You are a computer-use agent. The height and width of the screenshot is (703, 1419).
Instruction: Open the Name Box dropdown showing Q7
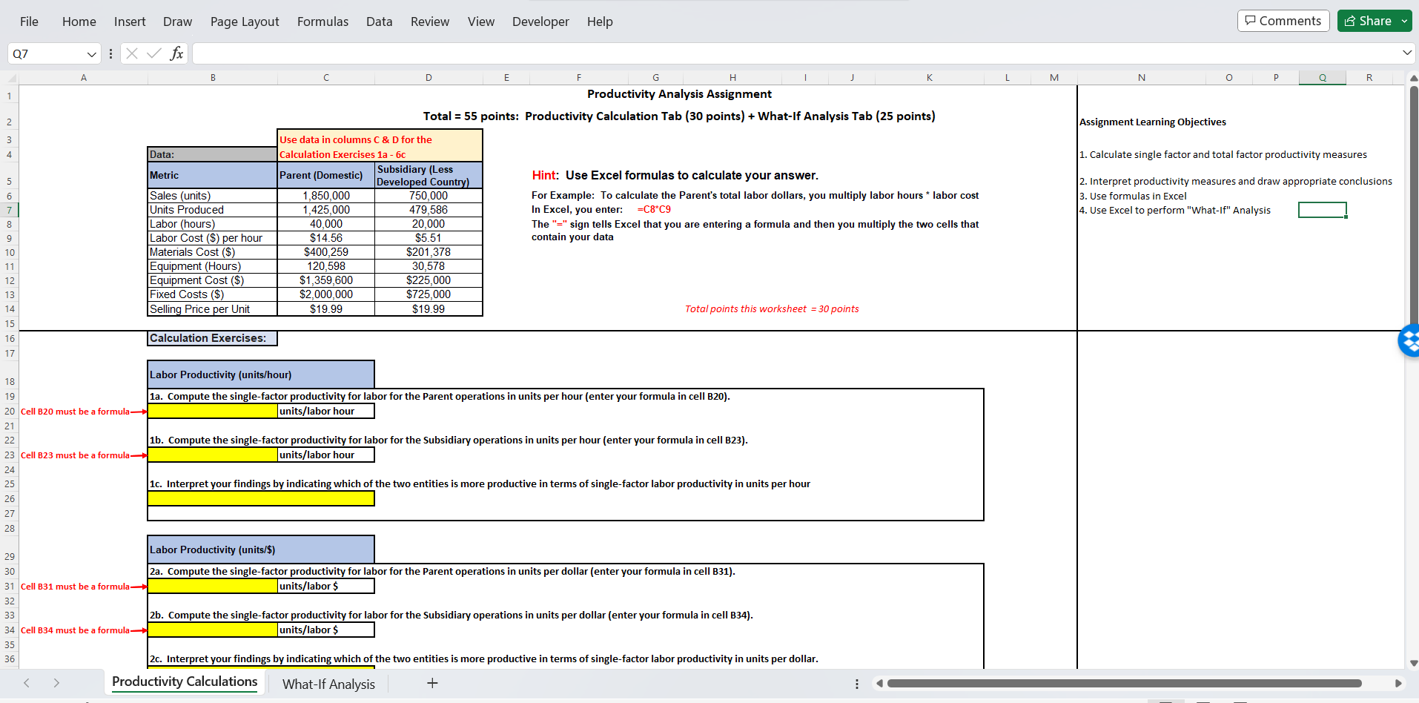click(90, 53)
